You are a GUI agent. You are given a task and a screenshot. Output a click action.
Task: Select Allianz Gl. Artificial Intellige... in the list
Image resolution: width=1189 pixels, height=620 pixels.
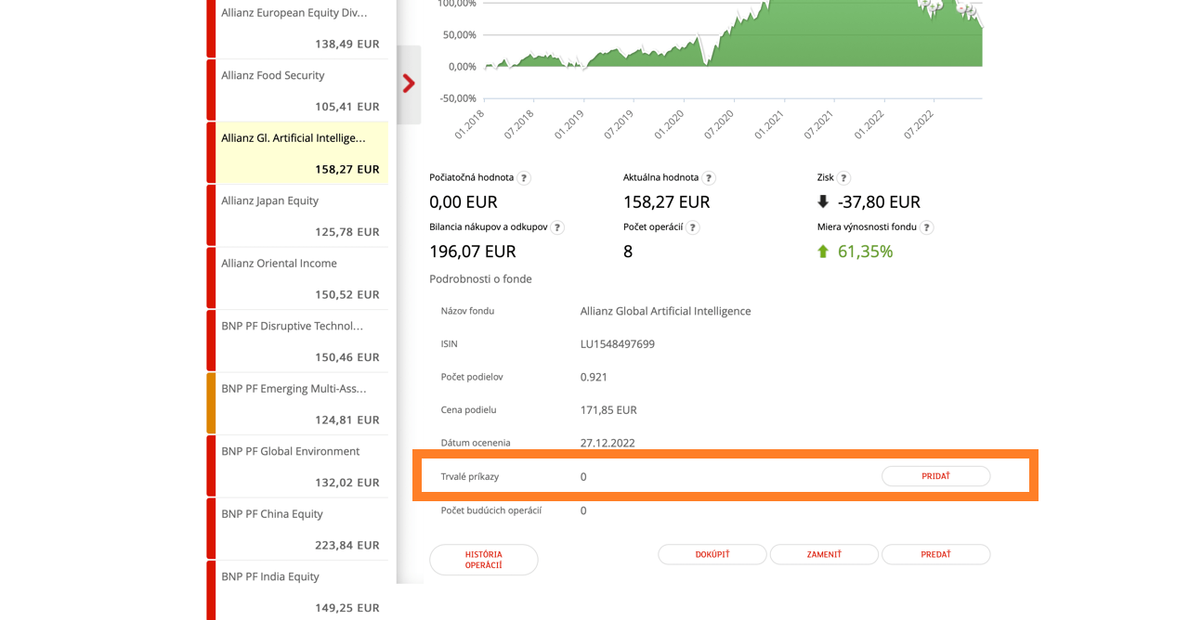pyautogui.click(x=297, y=153)
